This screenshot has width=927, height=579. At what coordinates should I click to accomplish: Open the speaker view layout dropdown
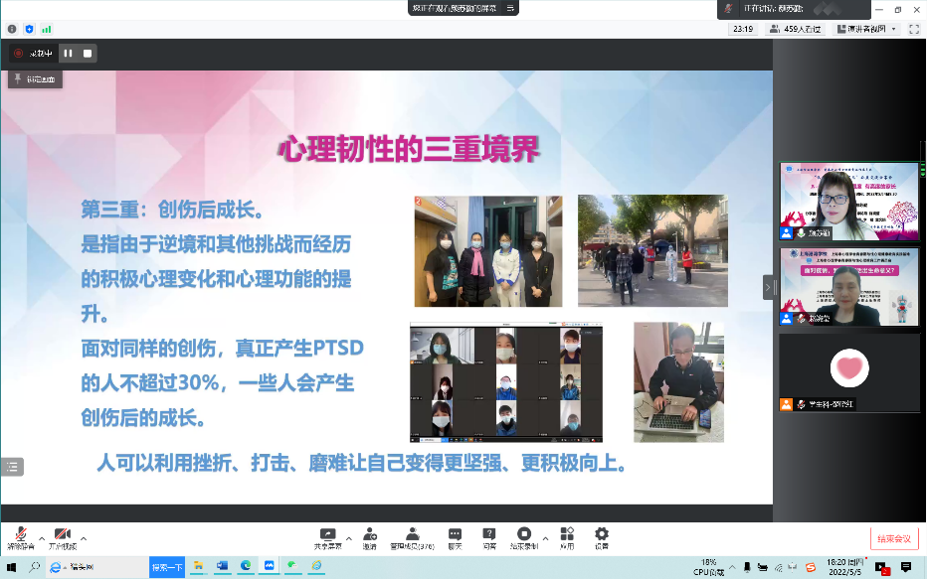tap(866, 29)
